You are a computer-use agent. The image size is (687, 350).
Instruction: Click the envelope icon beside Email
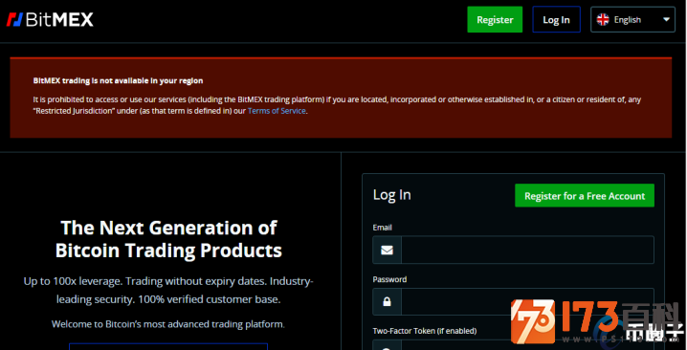coord(387,250)
